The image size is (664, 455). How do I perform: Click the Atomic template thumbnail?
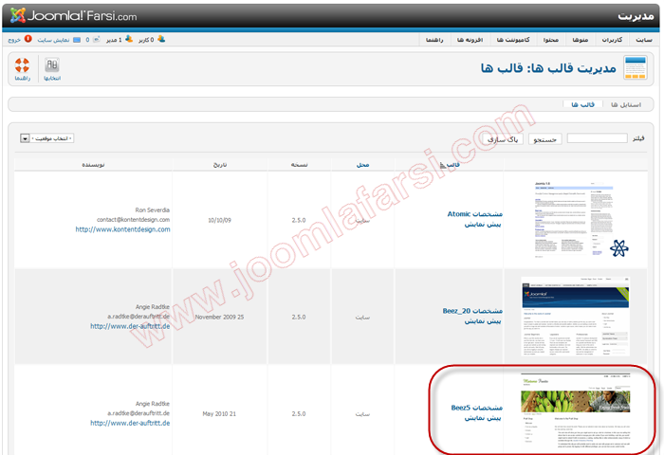tap(578, 220)
